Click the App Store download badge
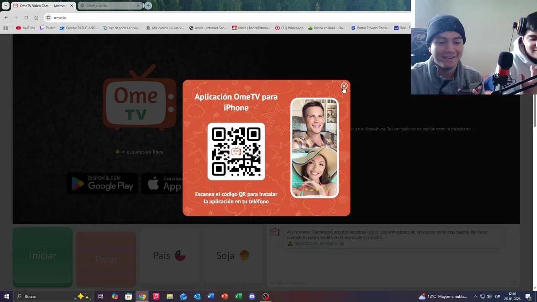Image resolution: width=537 pixels, height=302 pixels. (x=162, y=184)
